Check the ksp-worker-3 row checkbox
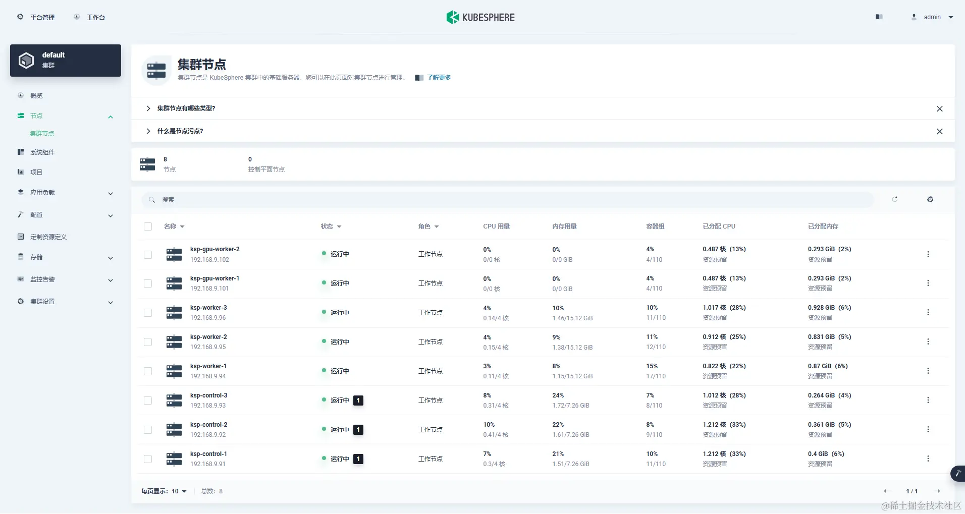Screen dimensions: 965x514 tap(148, 313)
